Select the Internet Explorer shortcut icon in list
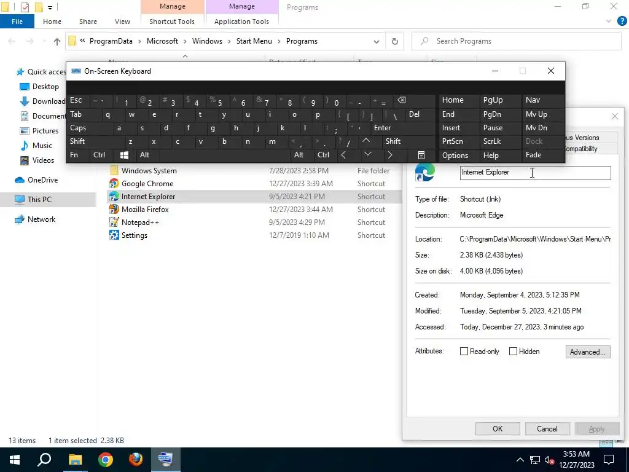The image size is (629, 472). coord(114,196)
